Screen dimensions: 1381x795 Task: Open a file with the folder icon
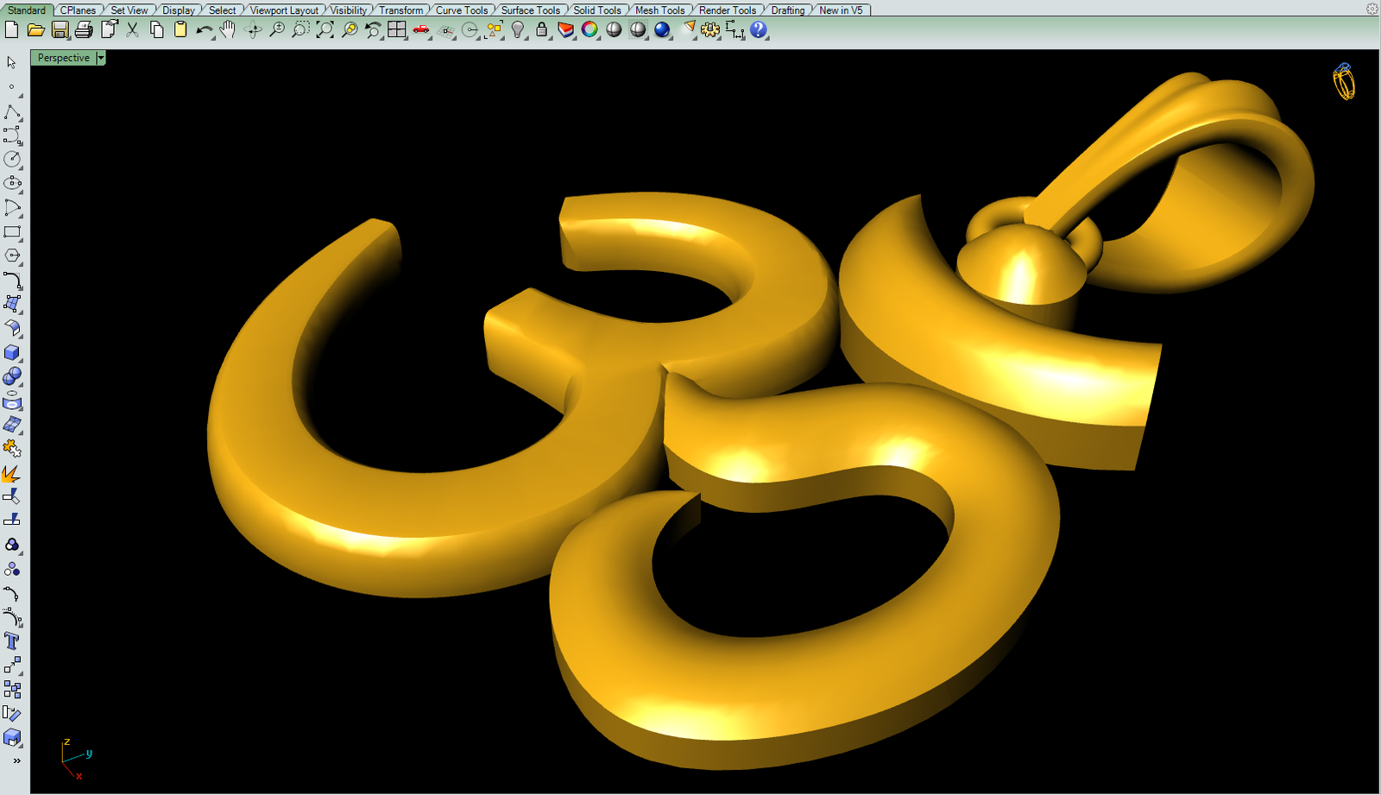point(35,29)
